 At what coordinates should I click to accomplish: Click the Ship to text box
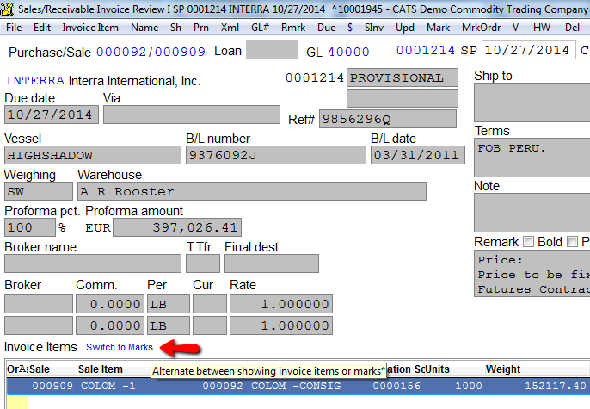pyautogui.click(x=532, y=102)
